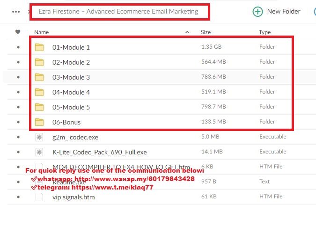The height and width of the screenshot is (248, 316).
Task: Open the 02-Module 2 folder name
Action: coord(71,62)
